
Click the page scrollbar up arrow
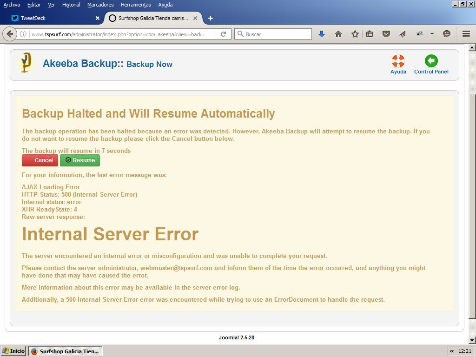(x=472, y=47)
